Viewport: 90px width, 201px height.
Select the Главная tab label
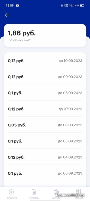click(11, 198)
